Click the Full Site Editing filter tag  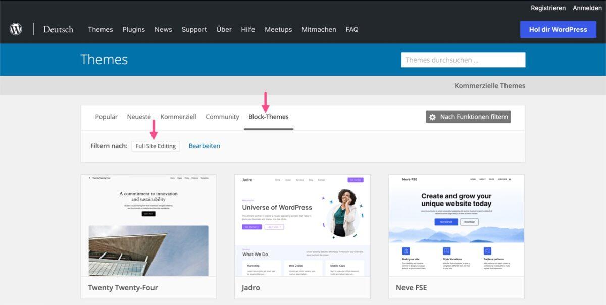point(156,146)
